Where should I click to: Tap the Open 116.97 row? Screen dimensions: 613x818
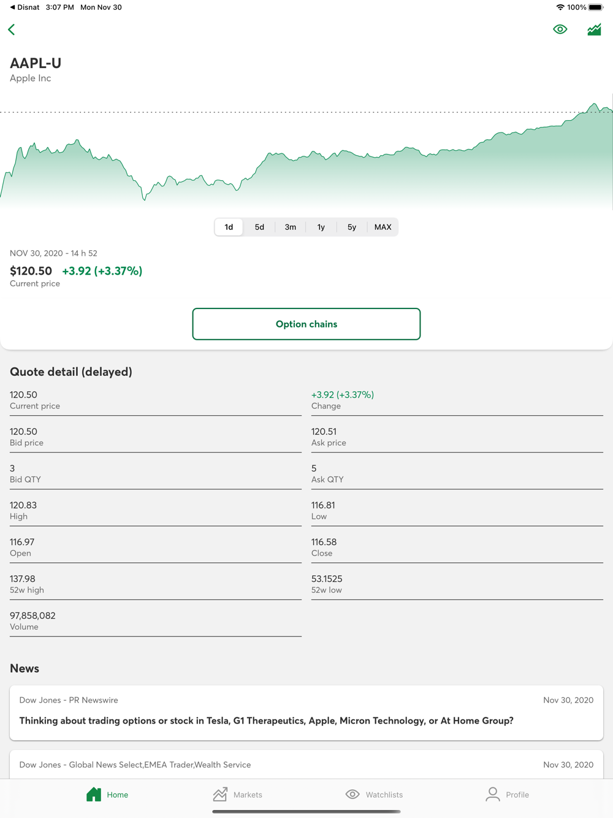pyautogui.click(x=156, y=547)
